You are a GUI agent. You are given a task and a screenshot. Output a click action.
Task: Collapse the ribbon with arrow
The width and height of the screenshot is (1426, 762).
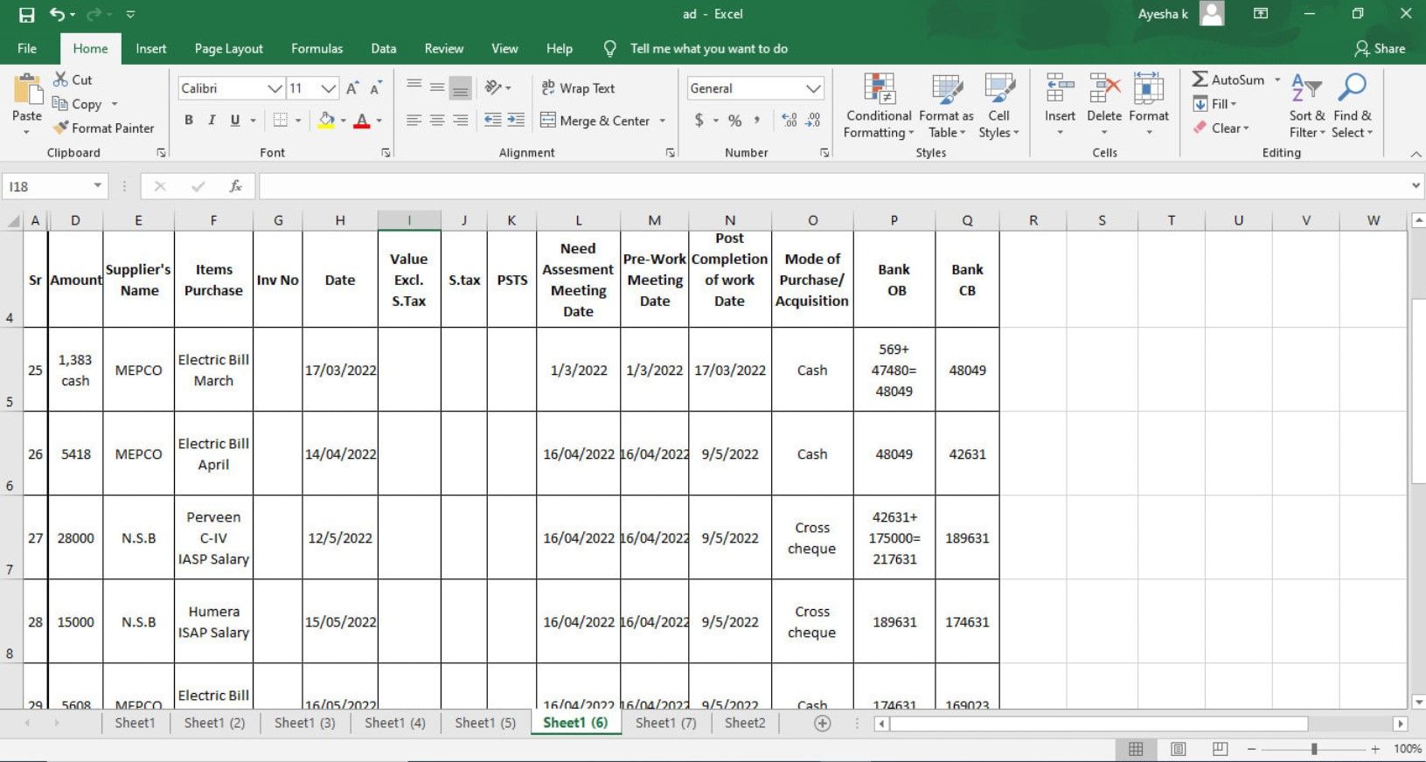(1416, 154)
